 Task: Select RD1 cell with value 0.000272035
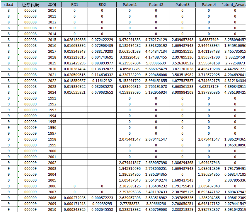pos(74,198)
